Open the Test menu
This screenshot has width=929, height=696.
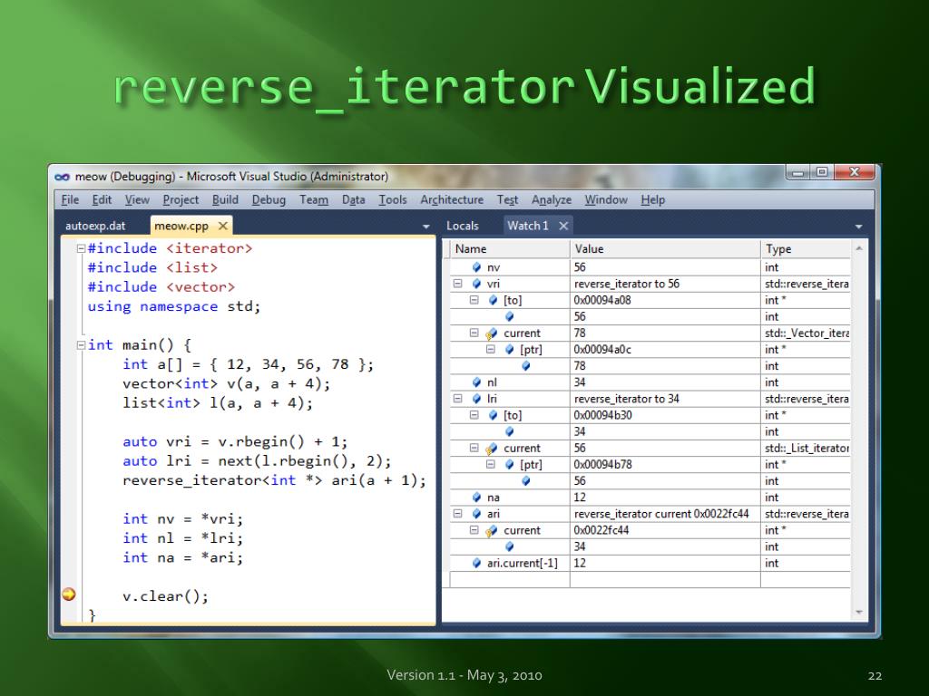pos(507,200)
